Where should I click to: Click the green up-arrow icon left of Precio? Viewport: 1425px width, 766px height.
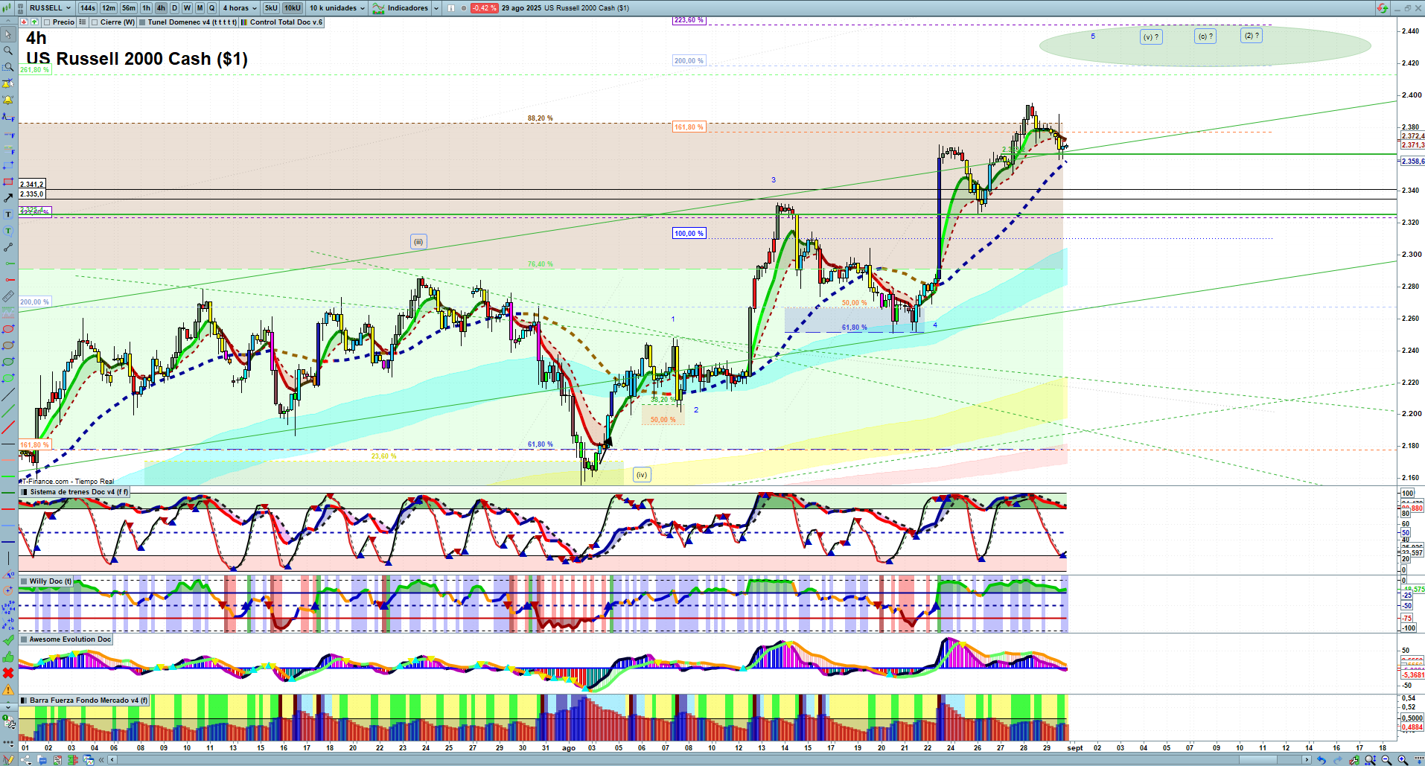34,22
